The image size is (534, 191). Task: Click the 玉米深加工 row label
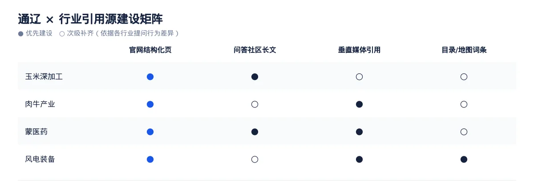tap(44, 77)
